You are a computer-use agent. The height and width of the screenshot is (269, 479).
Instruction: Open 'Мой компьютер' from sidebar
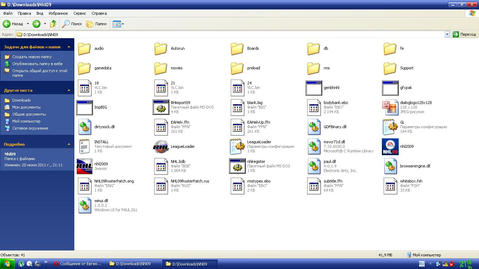[x=26, y=121]
